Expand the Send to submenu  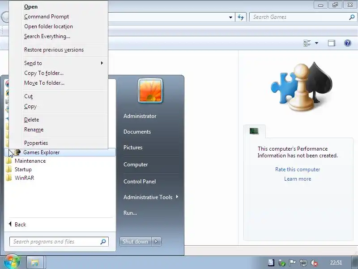tap(64, 63)
